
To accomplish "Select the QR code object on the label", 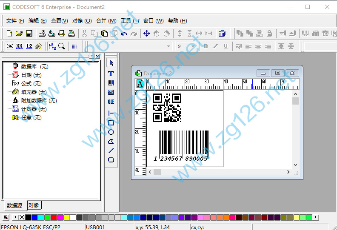I will (167, 108).
